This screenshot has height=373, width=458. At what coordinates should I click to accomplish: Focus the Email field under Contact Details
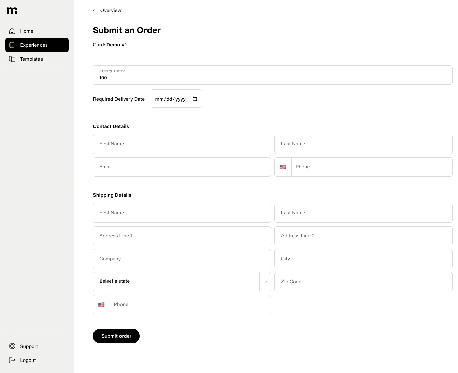(x=182, y=167)
